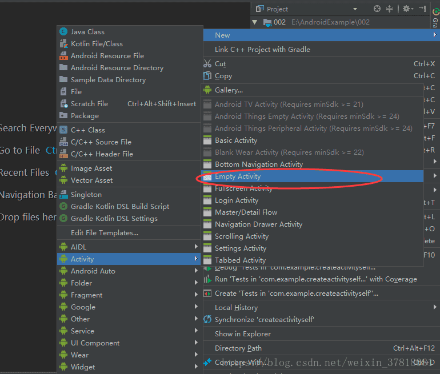The width and height of the screenshot is (440, 374).
Task: Select Package in New menu
Action: click(129, 115)
